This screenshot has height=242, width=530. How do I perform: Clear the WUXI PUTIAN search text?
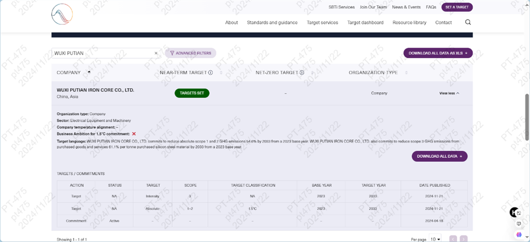pos(156,53)
